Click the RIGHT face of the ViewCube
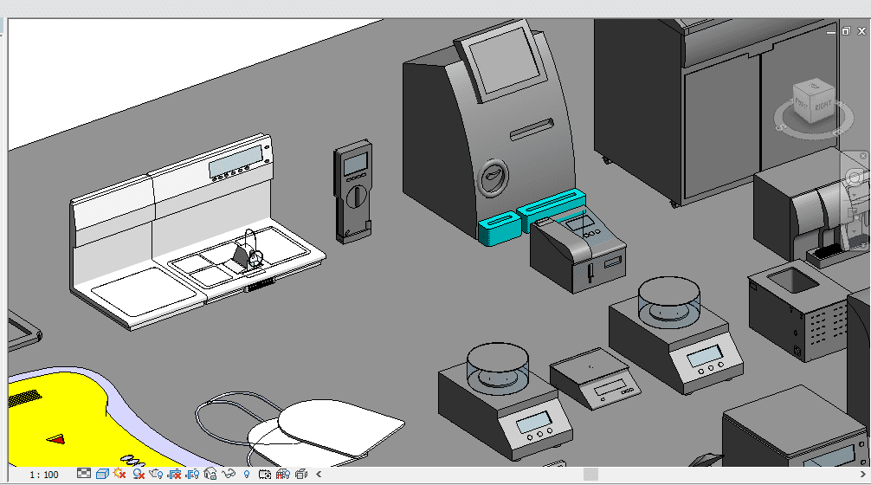 coord(823,106)
